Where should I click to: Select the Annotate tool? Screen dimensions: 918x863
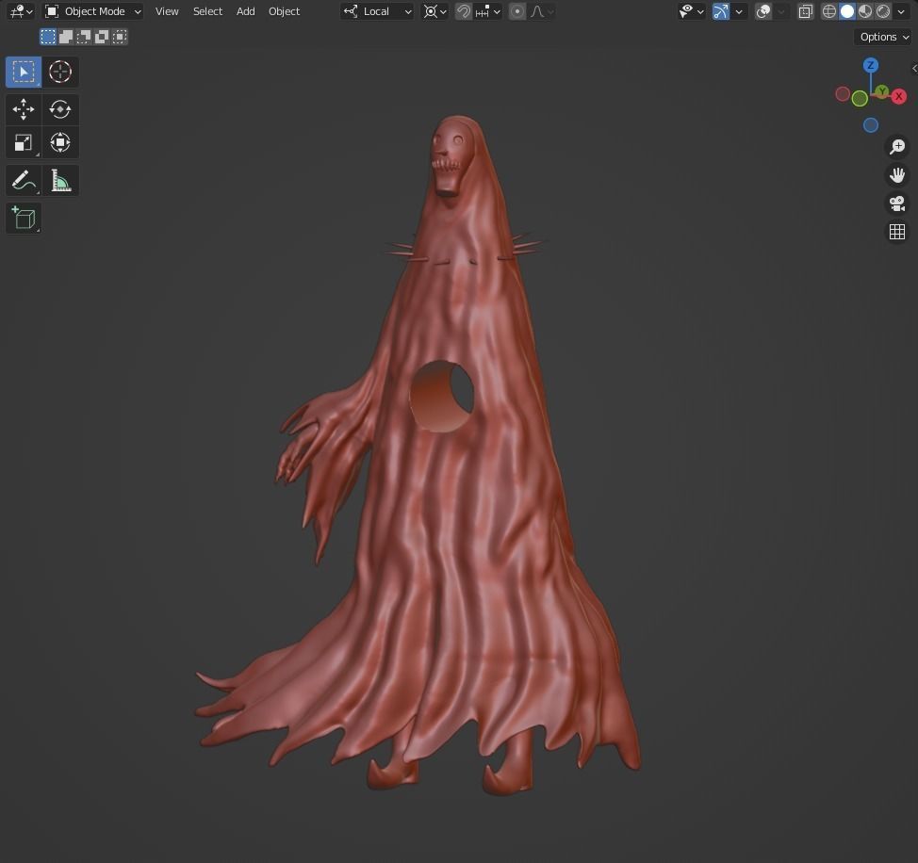point(23,180)
